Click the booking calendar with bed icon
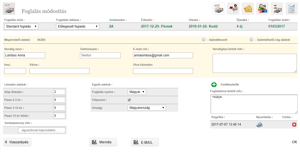The height and width of the screenshot is (152, 300). tap(219, 8)
